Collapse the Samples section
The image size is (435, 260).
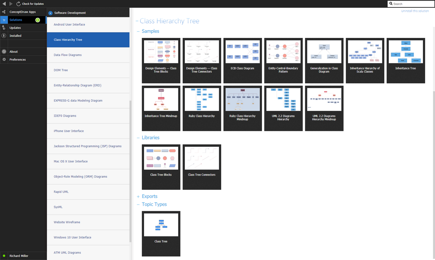point(138,31)
